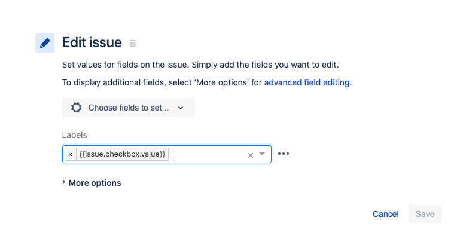Open the advanced field editing link

307,82
